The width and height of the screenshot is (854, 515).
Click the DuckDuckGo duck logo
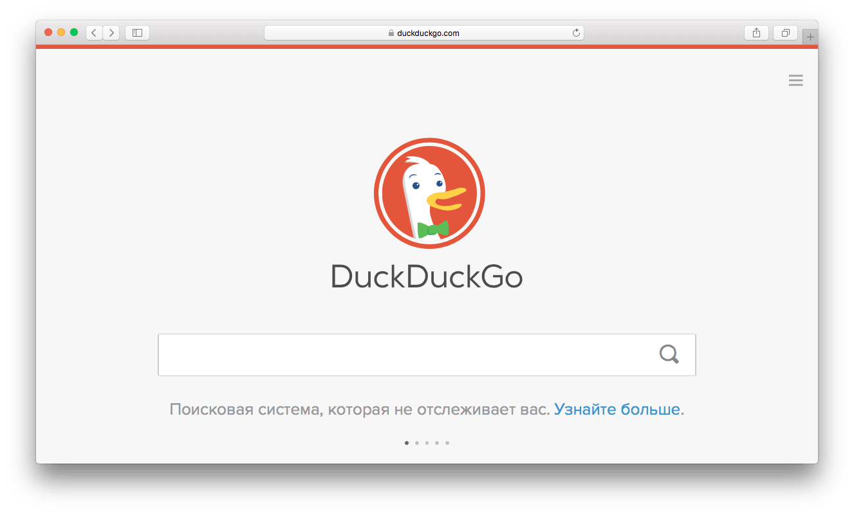(x=429, y=194)
